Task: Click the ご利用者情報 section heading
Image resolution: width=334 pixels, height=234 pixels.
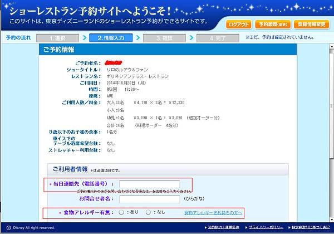Action: (70, 169)
